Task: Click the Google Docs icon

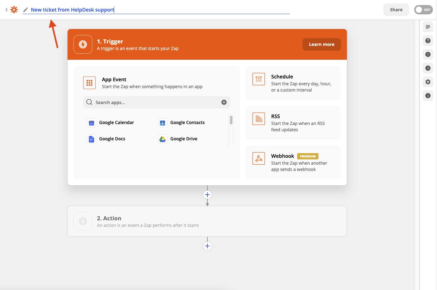Action: pyautogui.click(x=91, y=139)
